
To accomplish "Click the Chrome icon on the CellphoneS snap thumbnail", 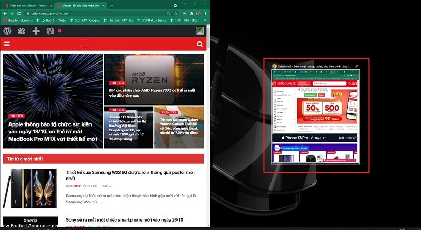I will click(274, 66).
